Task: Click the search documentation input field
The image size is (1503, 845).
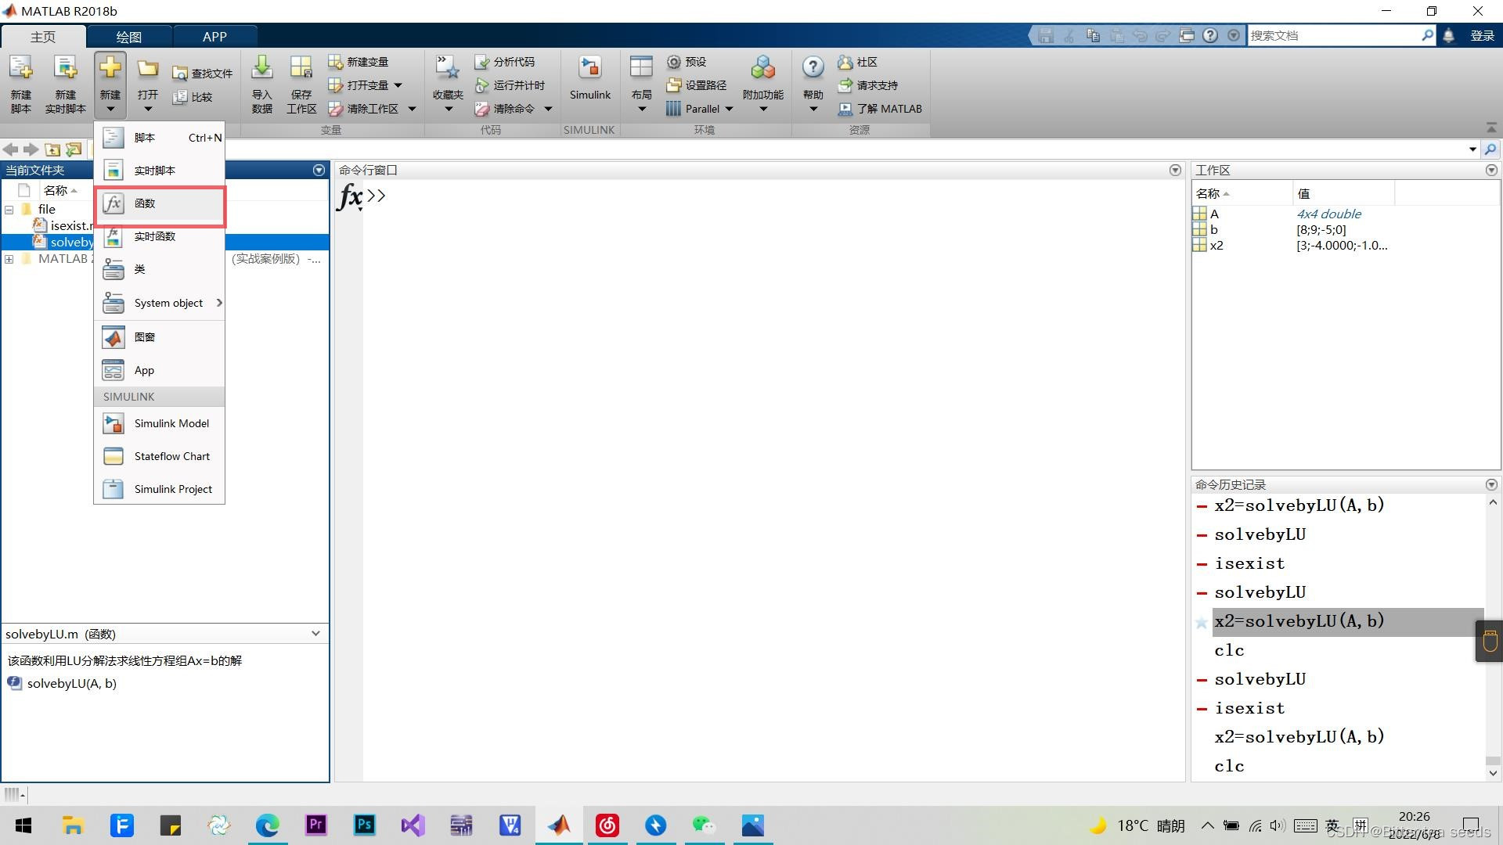Action: click(x=1331, y=35)
